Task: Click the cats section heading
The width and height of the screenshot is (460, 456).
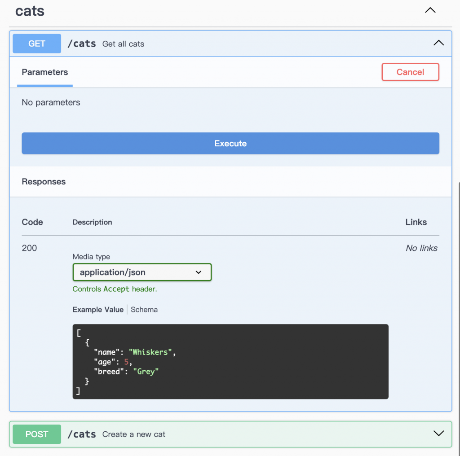Action: [30, 11]
